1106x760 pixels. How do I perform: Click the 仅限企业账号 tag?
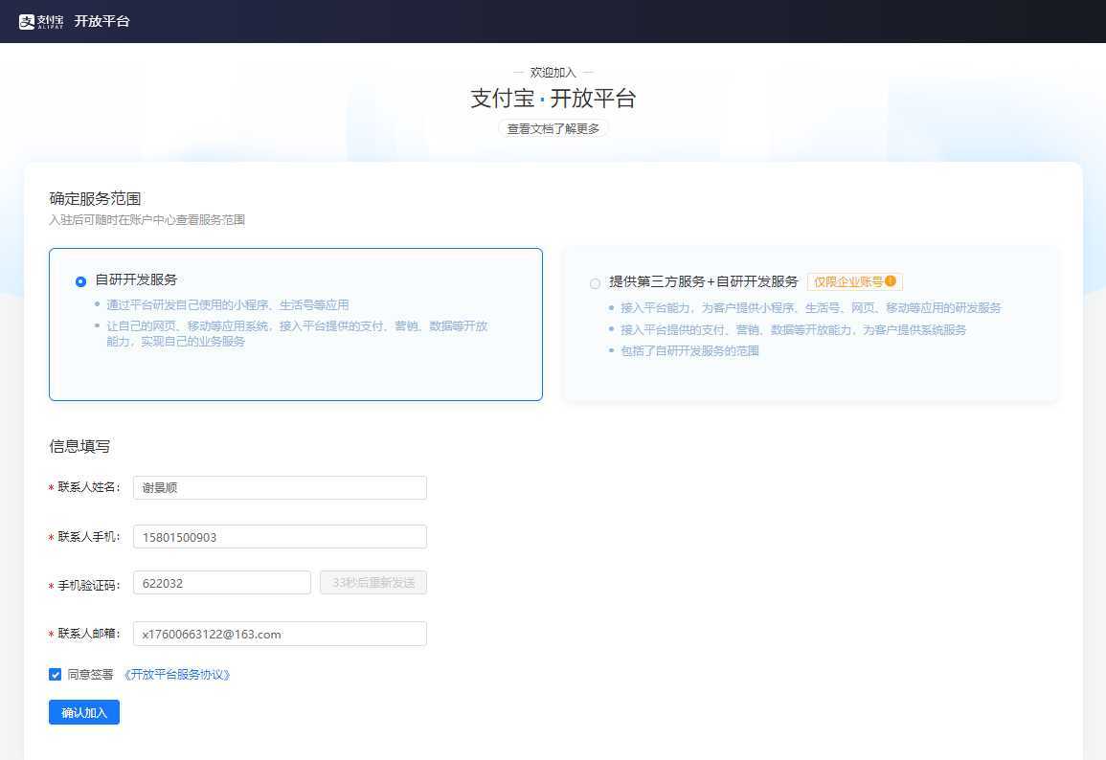[855, 281]
